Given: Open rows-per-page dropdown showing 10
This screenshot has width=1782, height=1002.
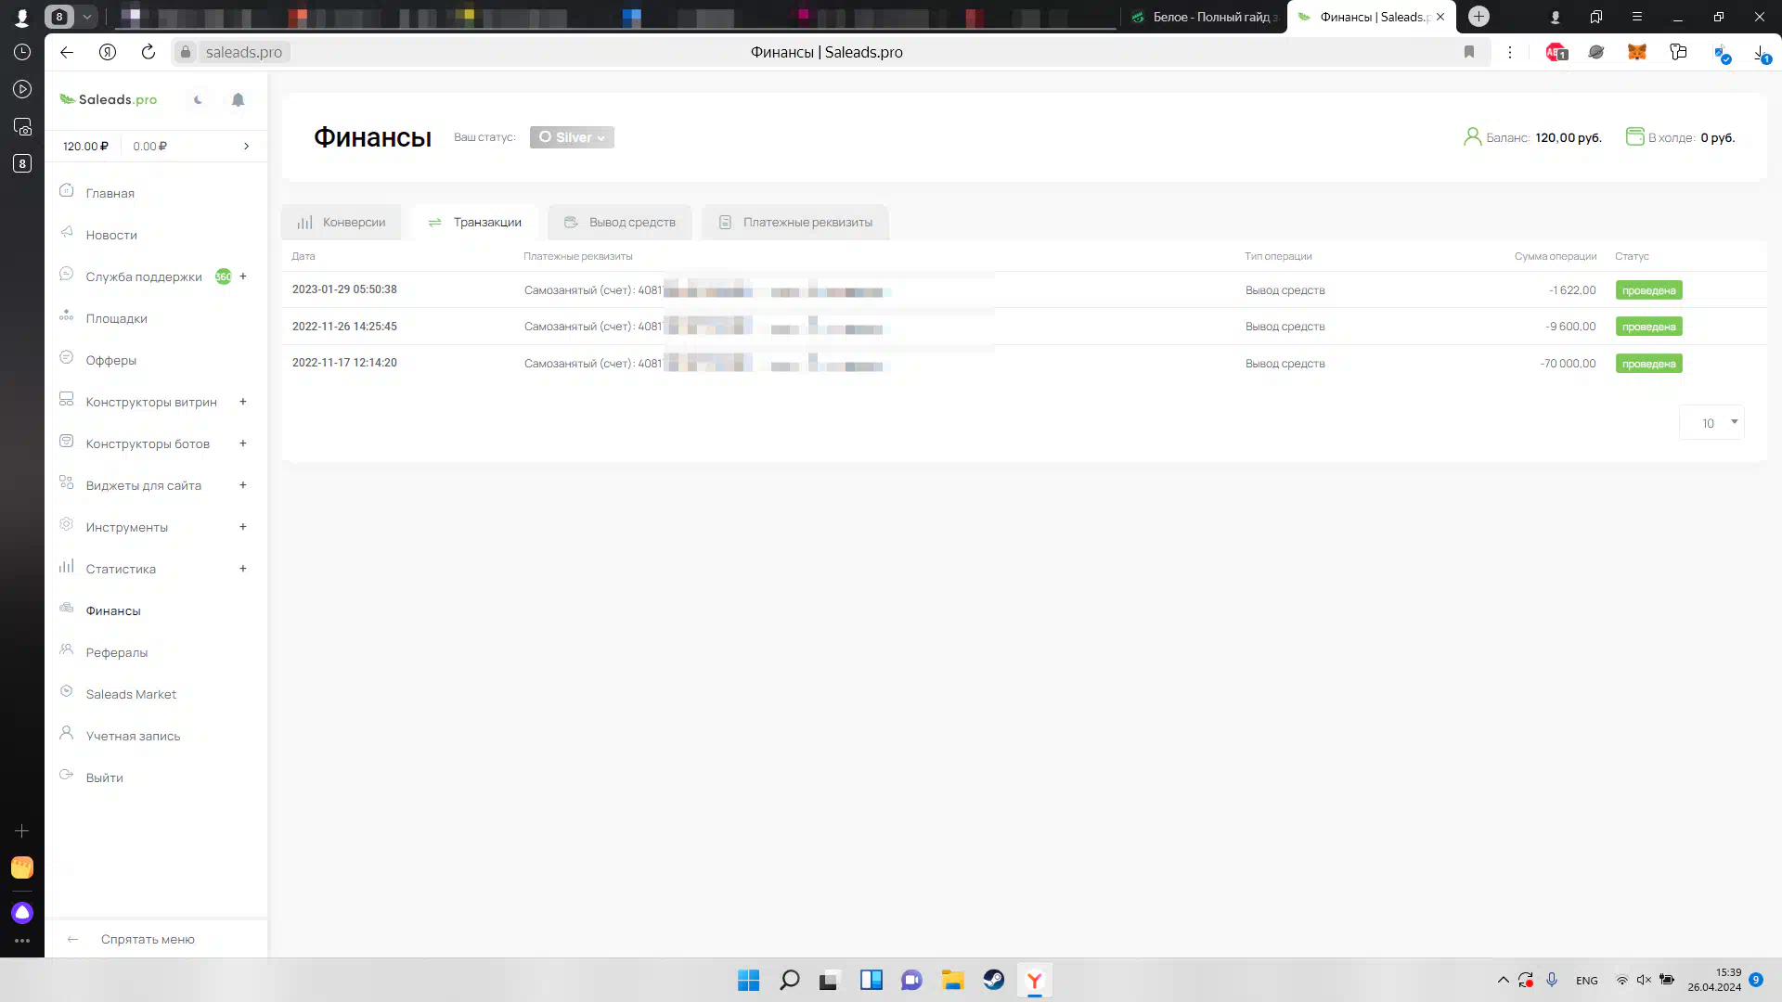Looking at the screenshot, I should pyautogui.click(x=1711, y=423).
